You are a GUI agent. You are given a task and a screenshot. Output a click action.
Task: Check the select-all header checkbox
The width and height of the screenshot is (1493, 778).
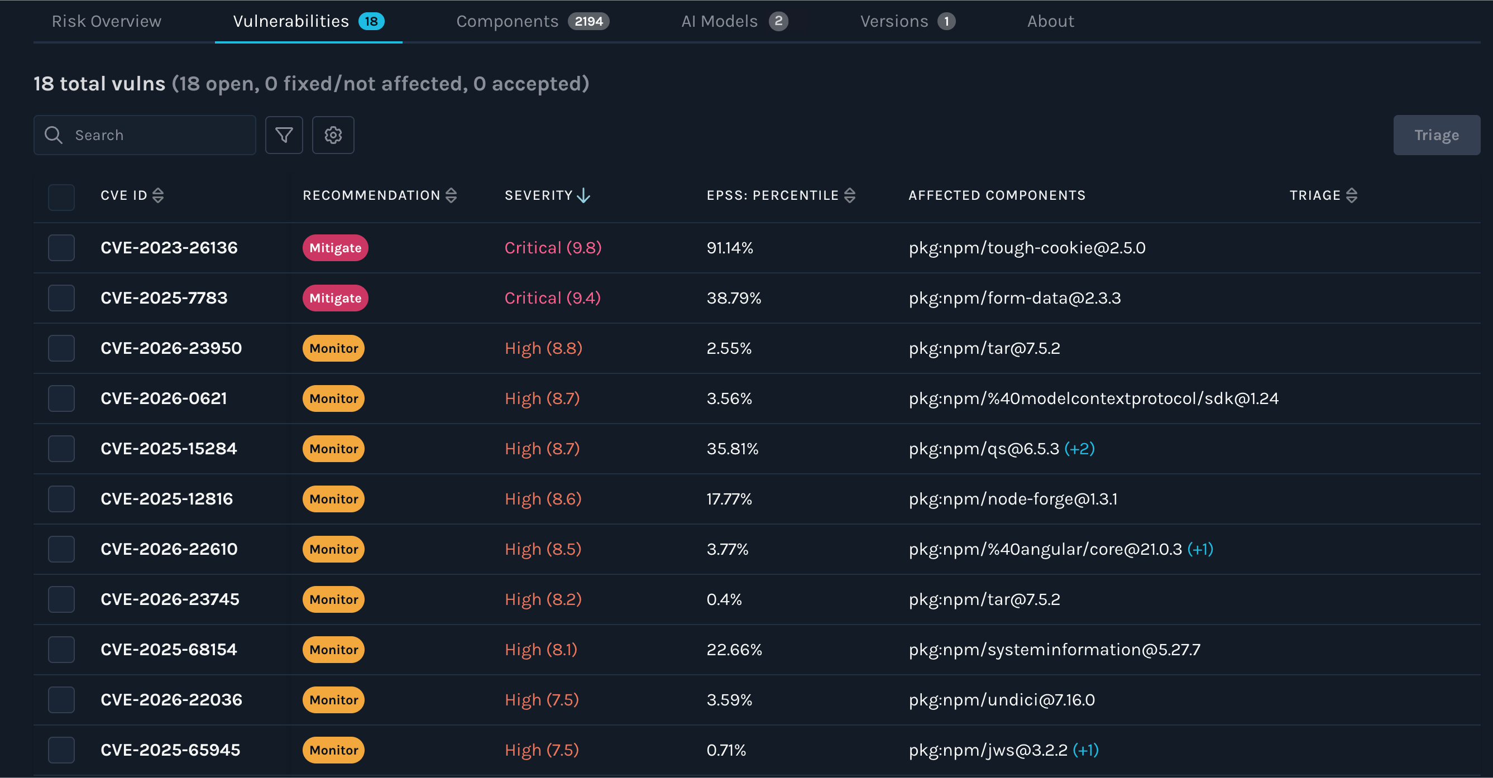(x=61, y=197)
